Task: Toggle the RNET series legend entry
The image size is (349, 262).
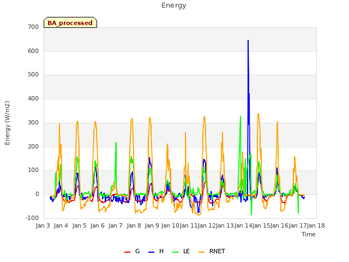Action: coord(212,252)
